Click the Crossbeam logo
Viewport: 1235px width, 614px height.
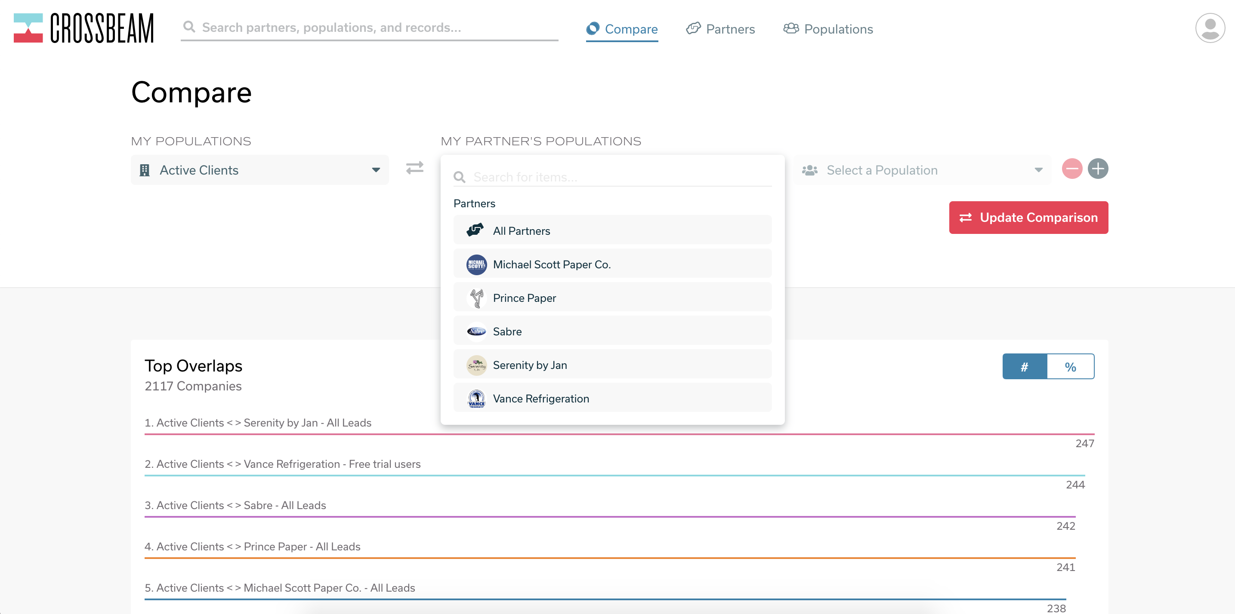tap(83, 28)
